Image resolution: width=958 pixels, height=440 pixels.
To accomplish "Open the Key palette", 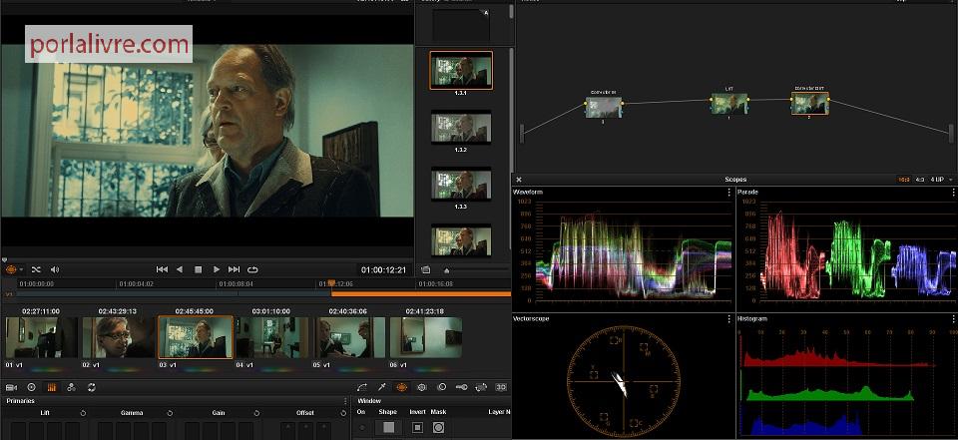I will (461, 387).
